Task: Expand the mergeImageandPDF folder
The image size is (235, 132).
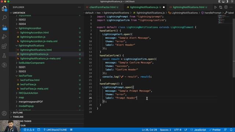Action: point(31,102)
